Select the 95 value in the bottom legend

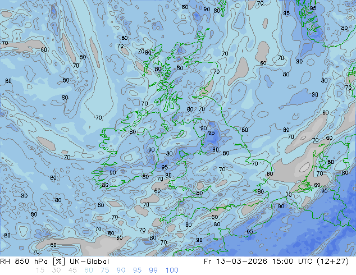(137, 271)
